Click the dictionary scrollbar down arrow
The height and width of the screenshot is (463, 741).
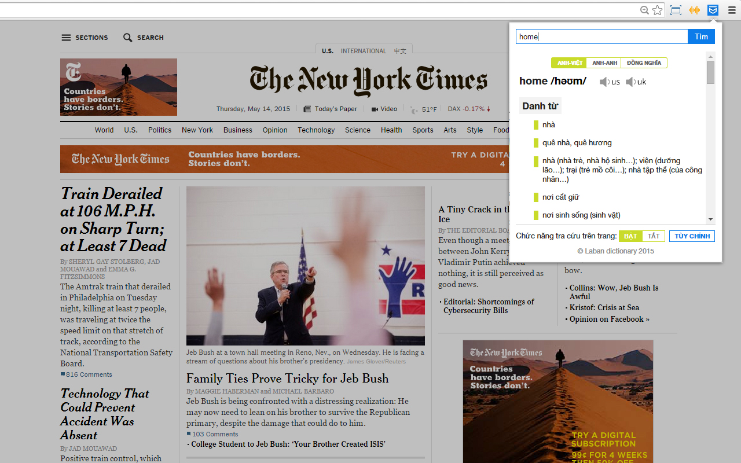[x=710, y=219]
